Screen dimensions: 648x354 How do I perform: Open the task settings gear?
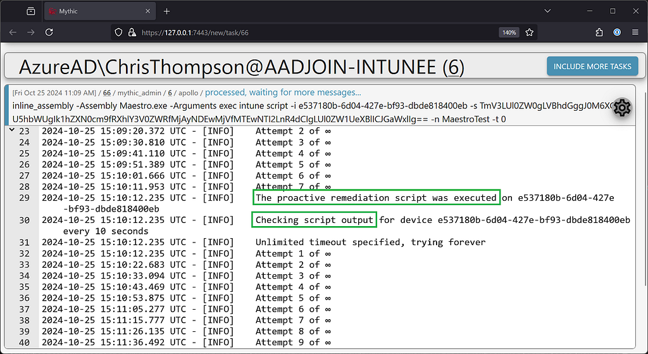click(622, 108)
